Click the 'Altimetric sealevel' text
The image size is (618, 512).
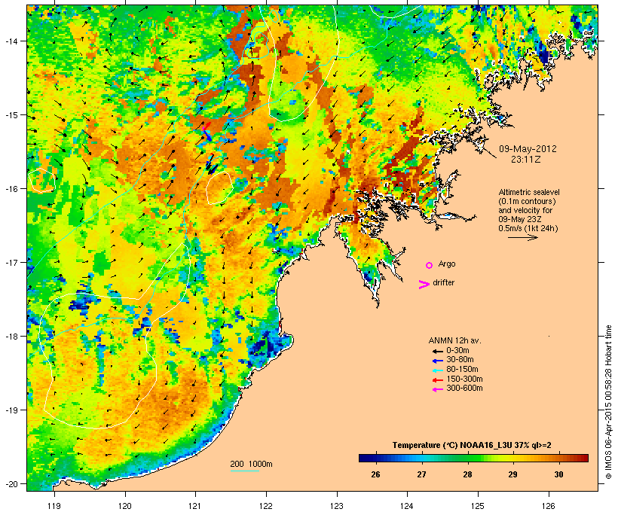[x=529, y=192]
